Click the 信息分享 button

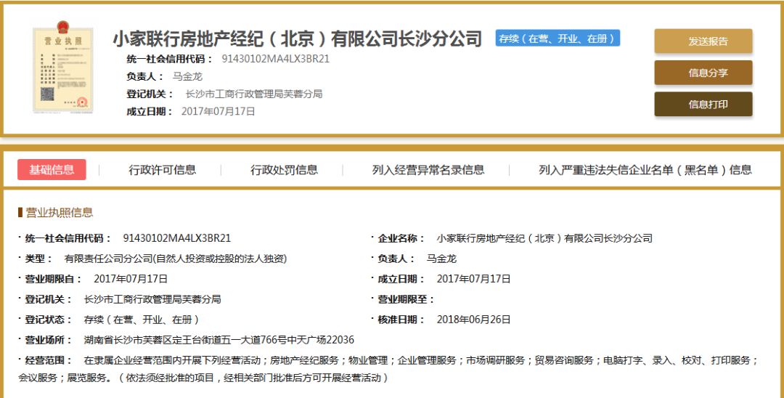(x=703, y=73)
